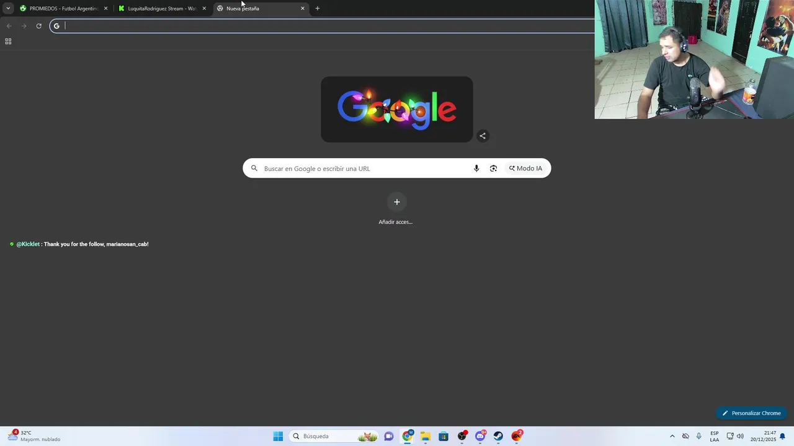The height and width of the screenshot is (446, 794).
Task: Open the notification bell
Action: [783, 436]
